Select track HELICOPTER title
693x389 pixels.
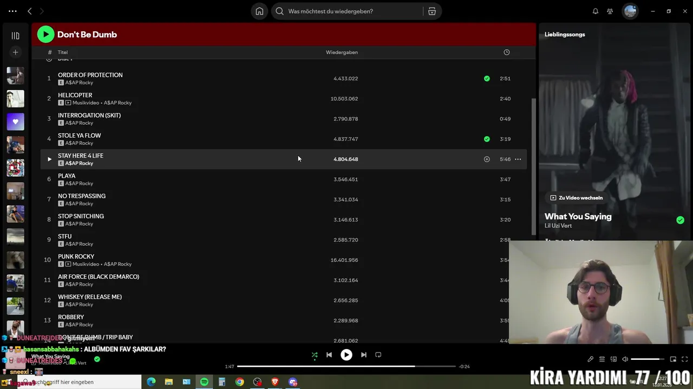pos(75,95)
